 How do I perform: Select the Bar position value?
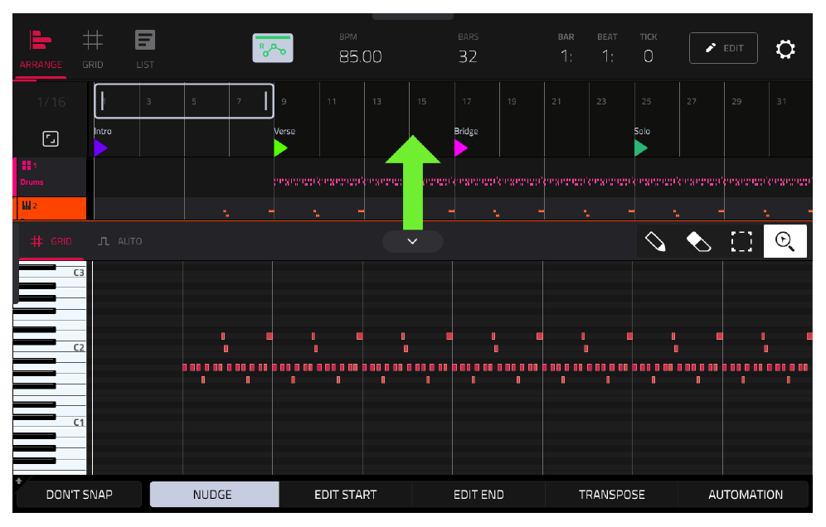point(566,56)
